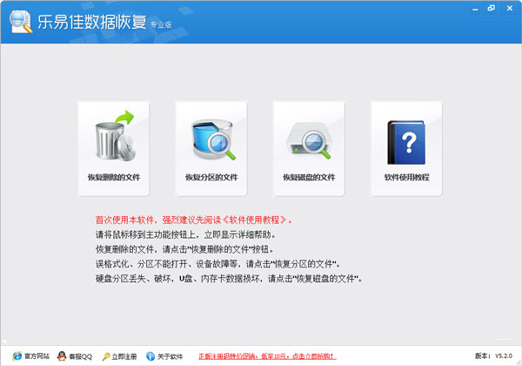Click the QQ penguin customer service icon
This screenshot has height=366, width=522.
(x=61, y=356)
